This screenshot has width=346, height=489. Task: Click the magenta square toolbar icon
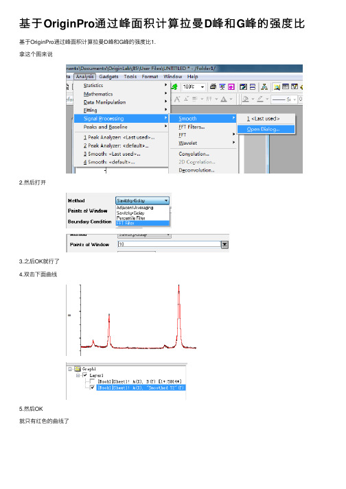point(231,86)
